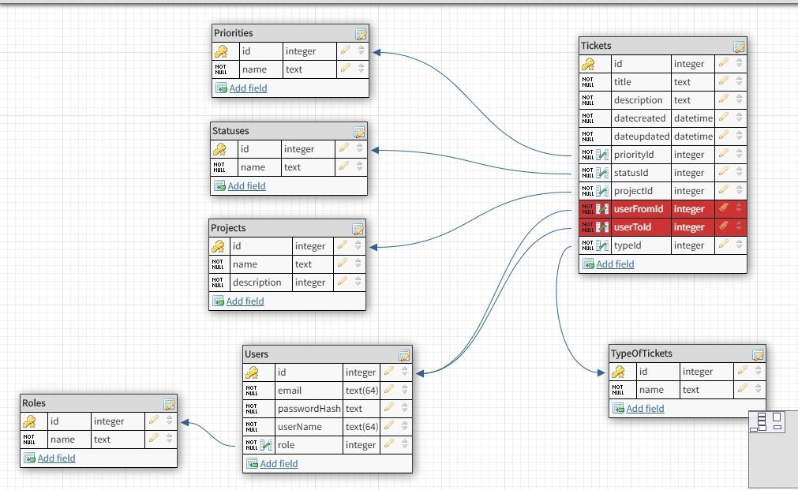
Task: Select the Tickets table title bar
Action: tap(663, 46)
